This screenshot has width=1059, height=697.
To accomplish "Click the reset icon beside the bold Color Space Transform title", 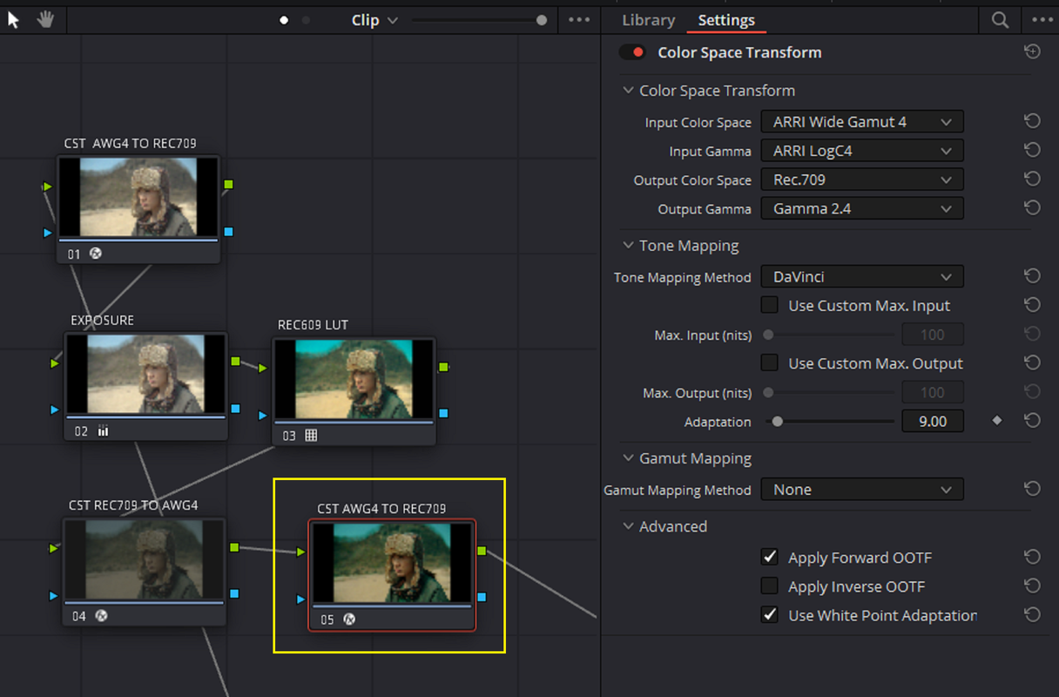I will [1032, 52].
